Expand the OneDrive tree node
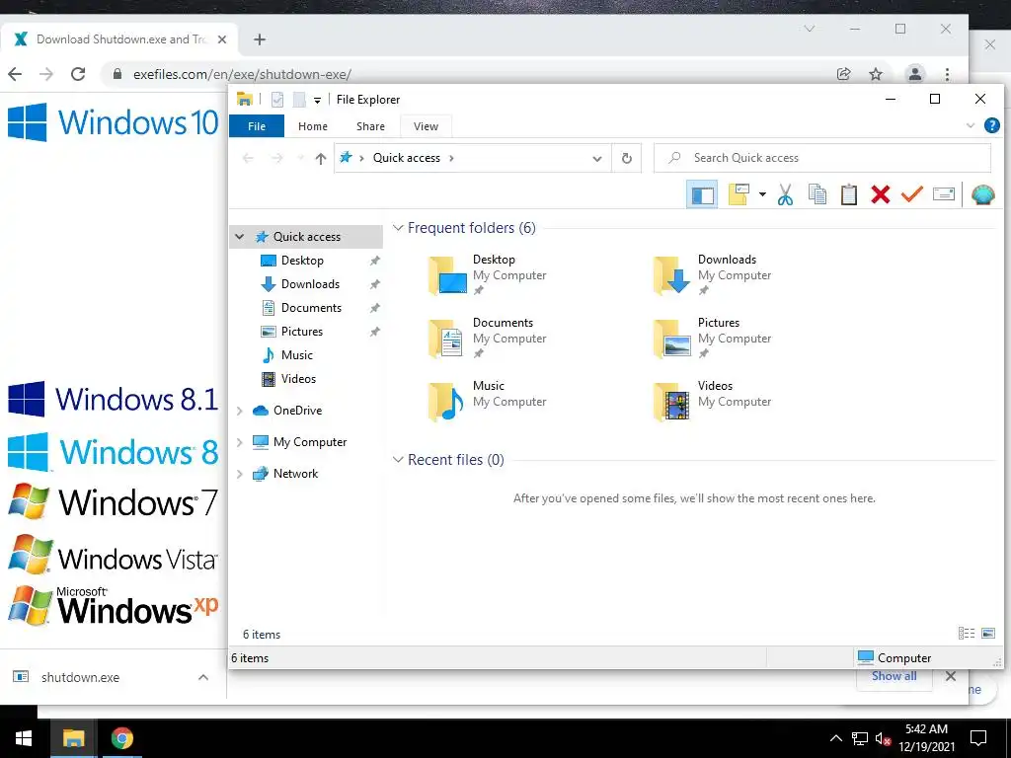 (239, 411)
